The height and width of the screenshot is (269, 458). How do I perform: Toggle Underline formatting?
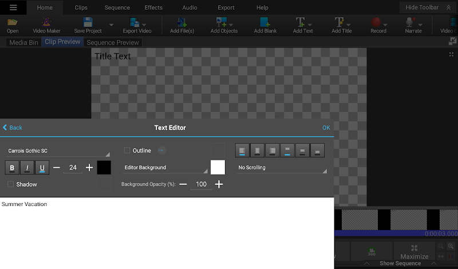pos(42,168)
